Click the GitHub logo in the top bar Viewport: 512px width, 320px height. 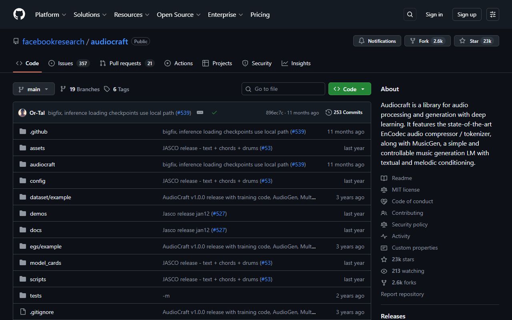[x=19, y=14]
